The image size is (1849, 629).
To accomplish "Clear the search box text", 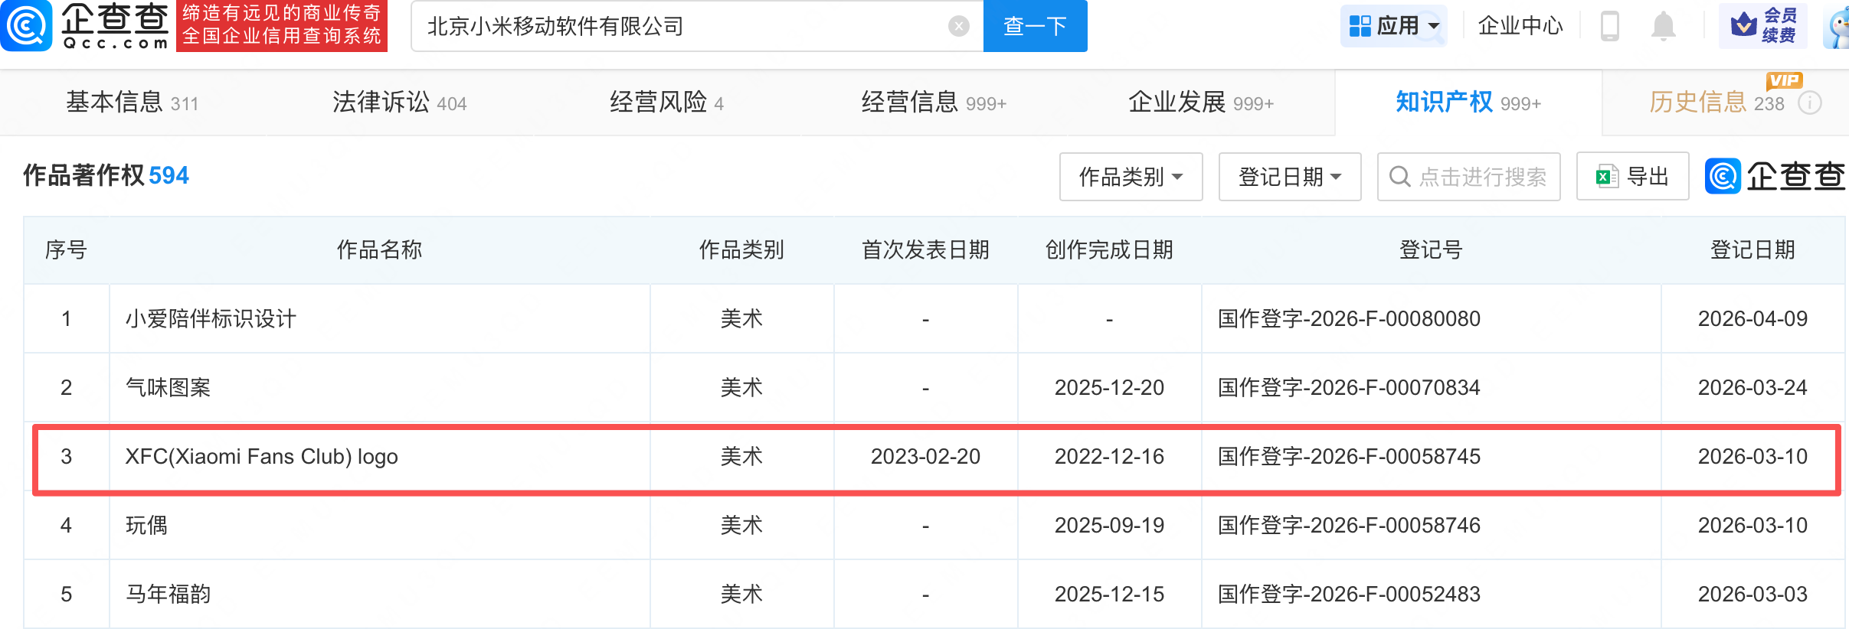I will tap(958, 27).
